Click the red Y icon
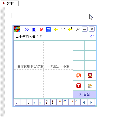Screen dimensions: 132x117 coord(41,29)
